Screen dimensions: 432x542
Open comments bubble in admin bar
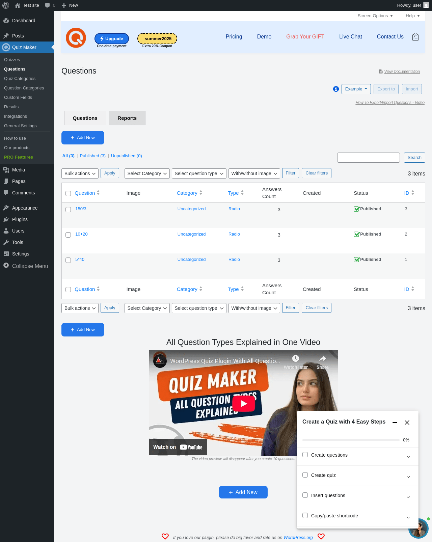(48, 5)
